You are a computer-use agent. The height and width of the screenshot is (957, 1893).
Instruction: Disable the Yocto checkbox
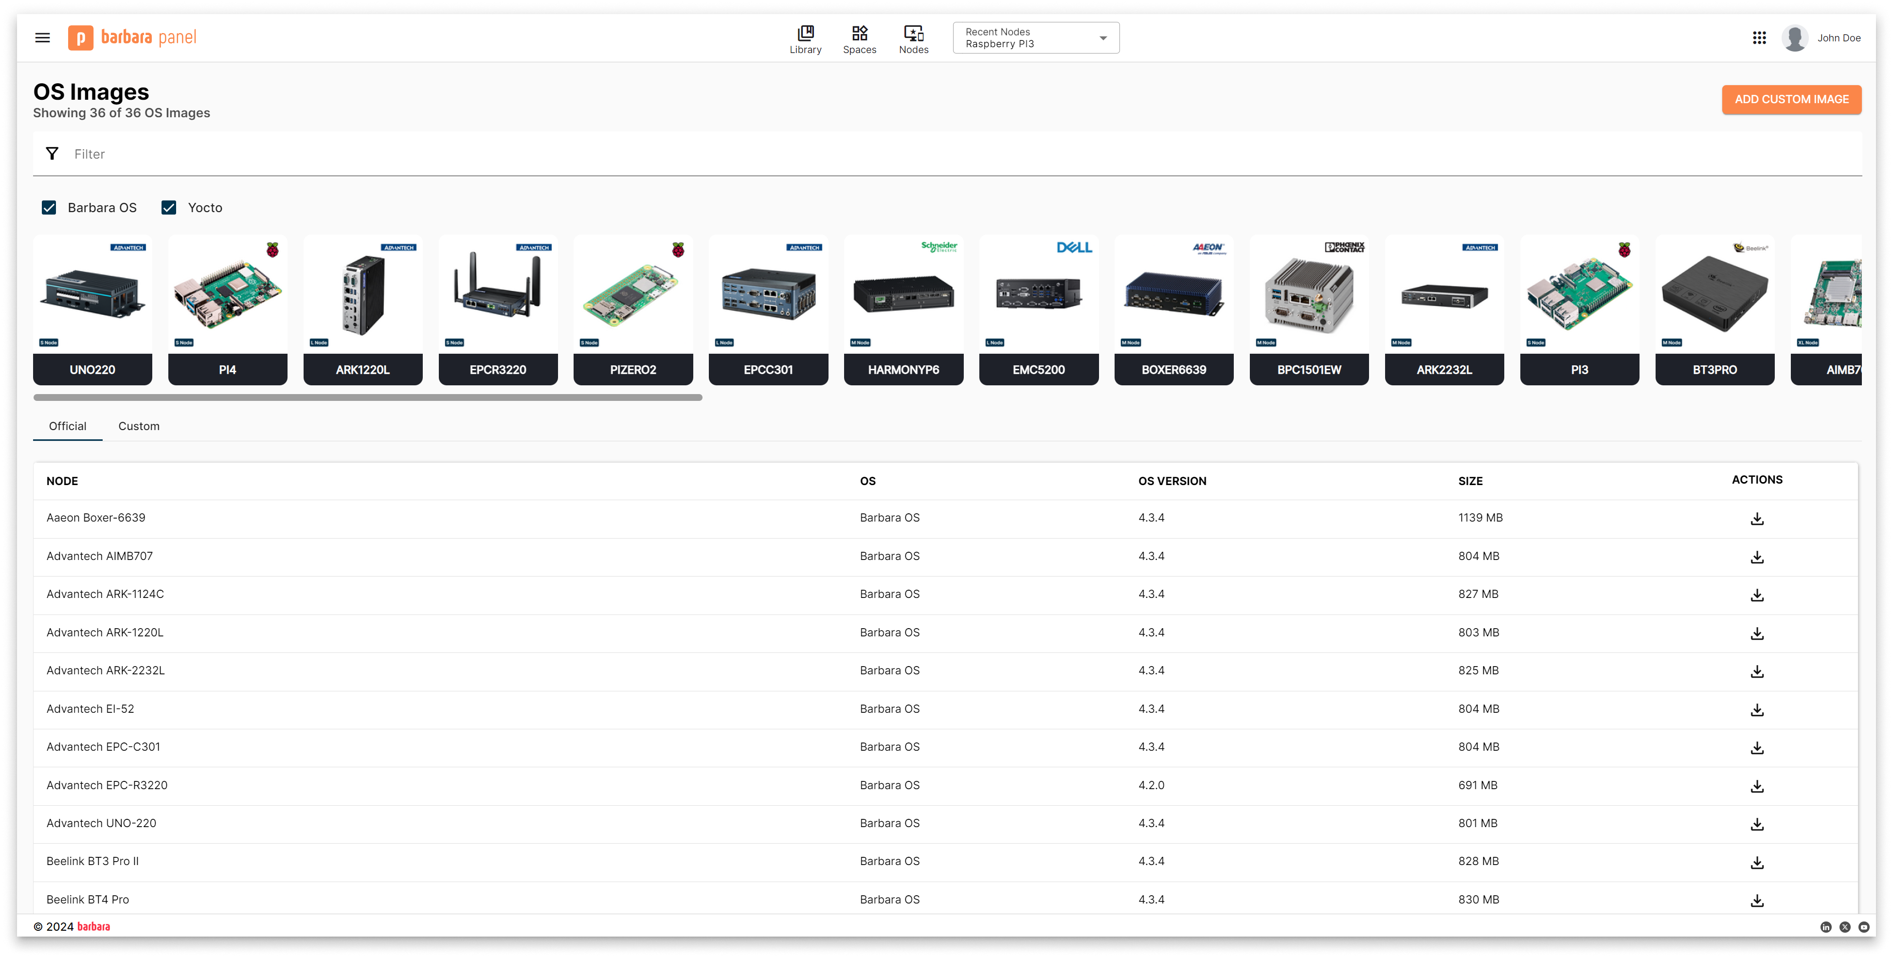point(168,207)
